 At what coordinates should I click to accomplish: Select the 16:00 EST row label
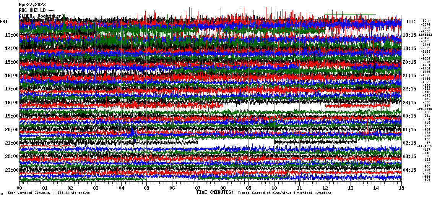12,76
